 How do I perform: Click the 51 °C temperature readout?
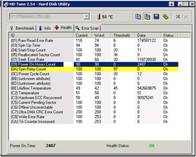coord(108,17)
